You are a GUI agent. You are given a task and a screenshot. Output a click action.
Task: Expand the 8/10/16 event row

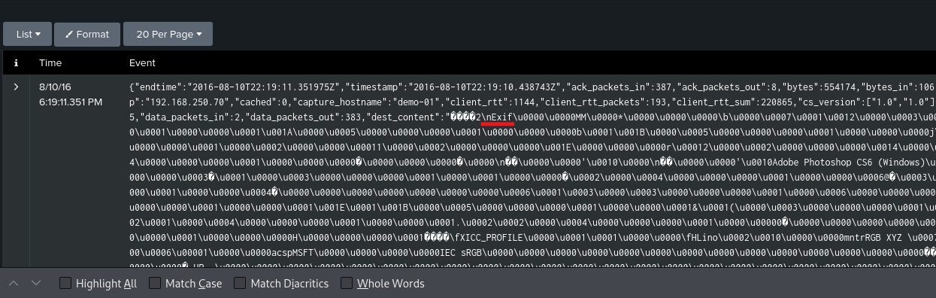(16, 87)
